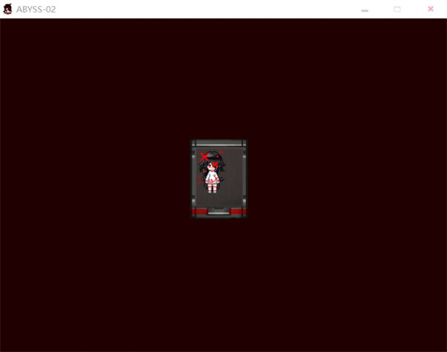
Task: Click the gray mesh panel below the girl
Action: (218, 199)
